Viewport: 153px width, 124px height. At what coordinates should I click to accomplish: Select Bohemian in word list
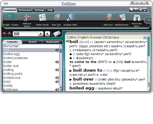coord(31,46)
